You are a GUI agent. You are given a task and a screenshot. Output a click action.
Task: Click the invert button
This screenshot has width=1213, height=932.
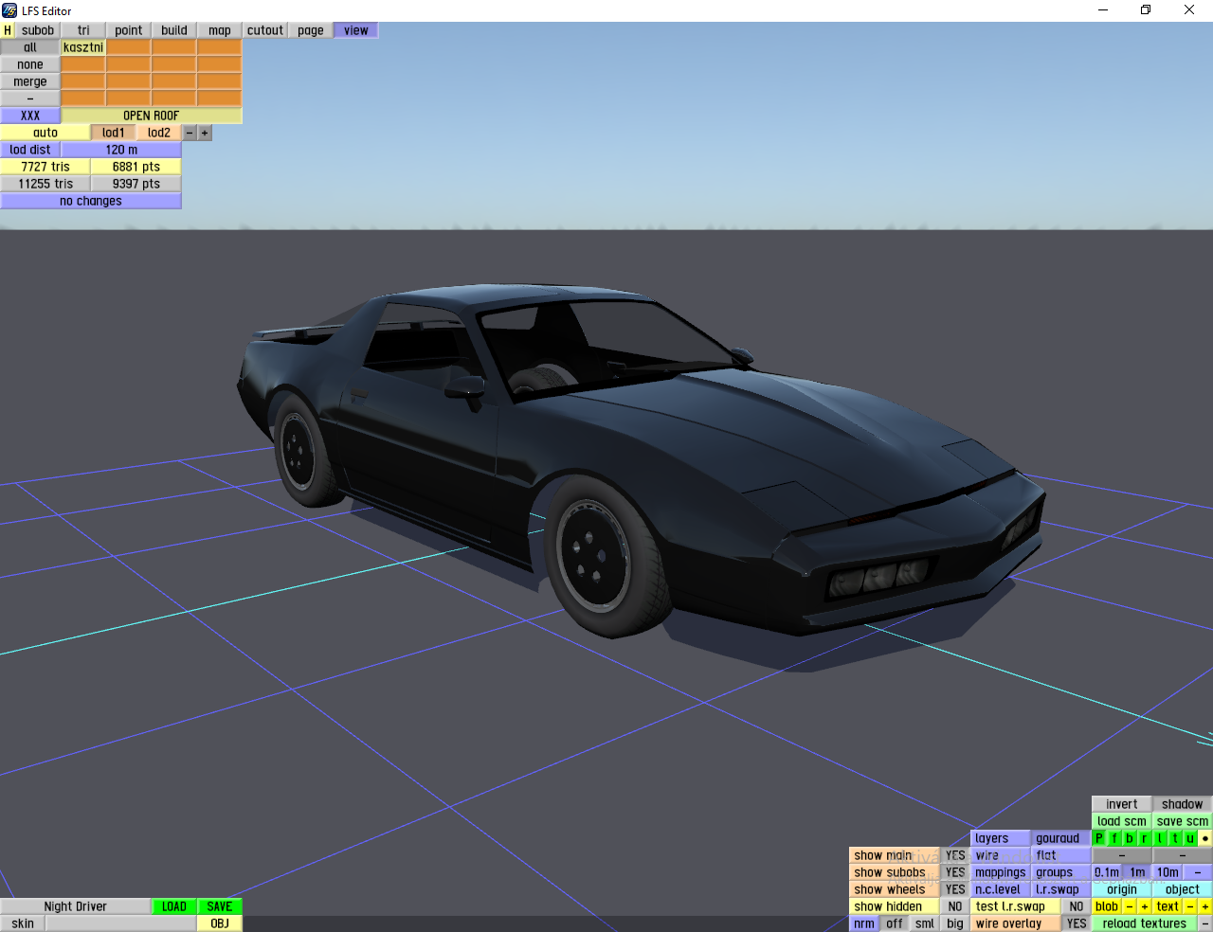tap(1122, 804)
